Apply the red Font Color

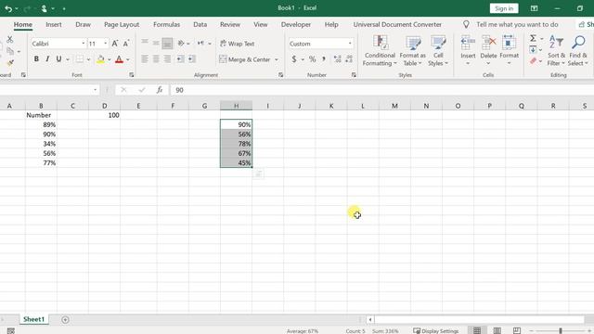point(119,59)
